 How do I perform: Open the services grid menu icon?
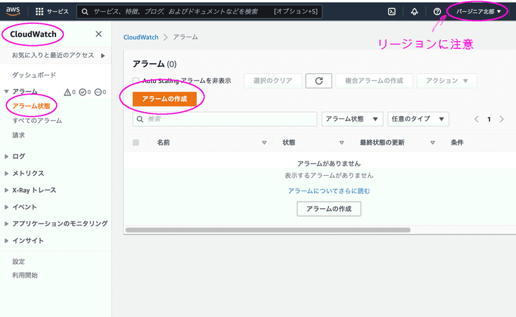pos(39,12)
